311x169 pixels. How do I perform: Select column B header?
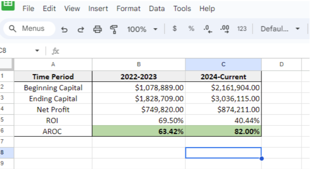[x=138, y=64]
